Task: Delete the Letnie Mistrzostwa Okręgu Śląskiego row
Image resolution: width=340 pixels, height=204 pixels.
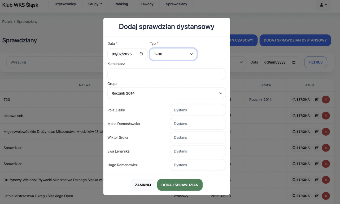Action: point(326,196)
